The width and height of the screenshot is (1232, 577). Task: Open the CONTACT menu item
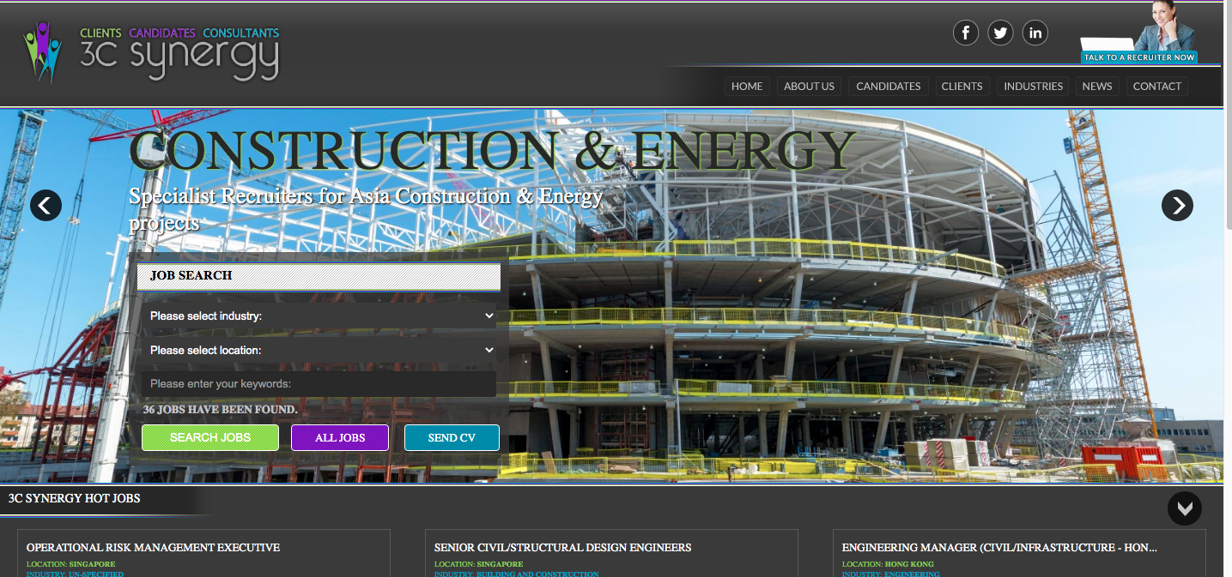tap(1157, 86)
